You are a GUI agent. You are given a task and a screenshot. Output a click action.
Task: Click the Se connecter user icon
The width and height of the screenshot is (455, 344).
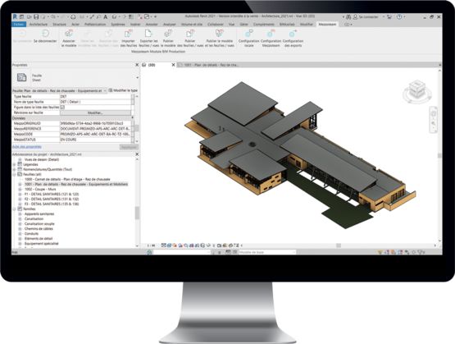coord(355,17)
